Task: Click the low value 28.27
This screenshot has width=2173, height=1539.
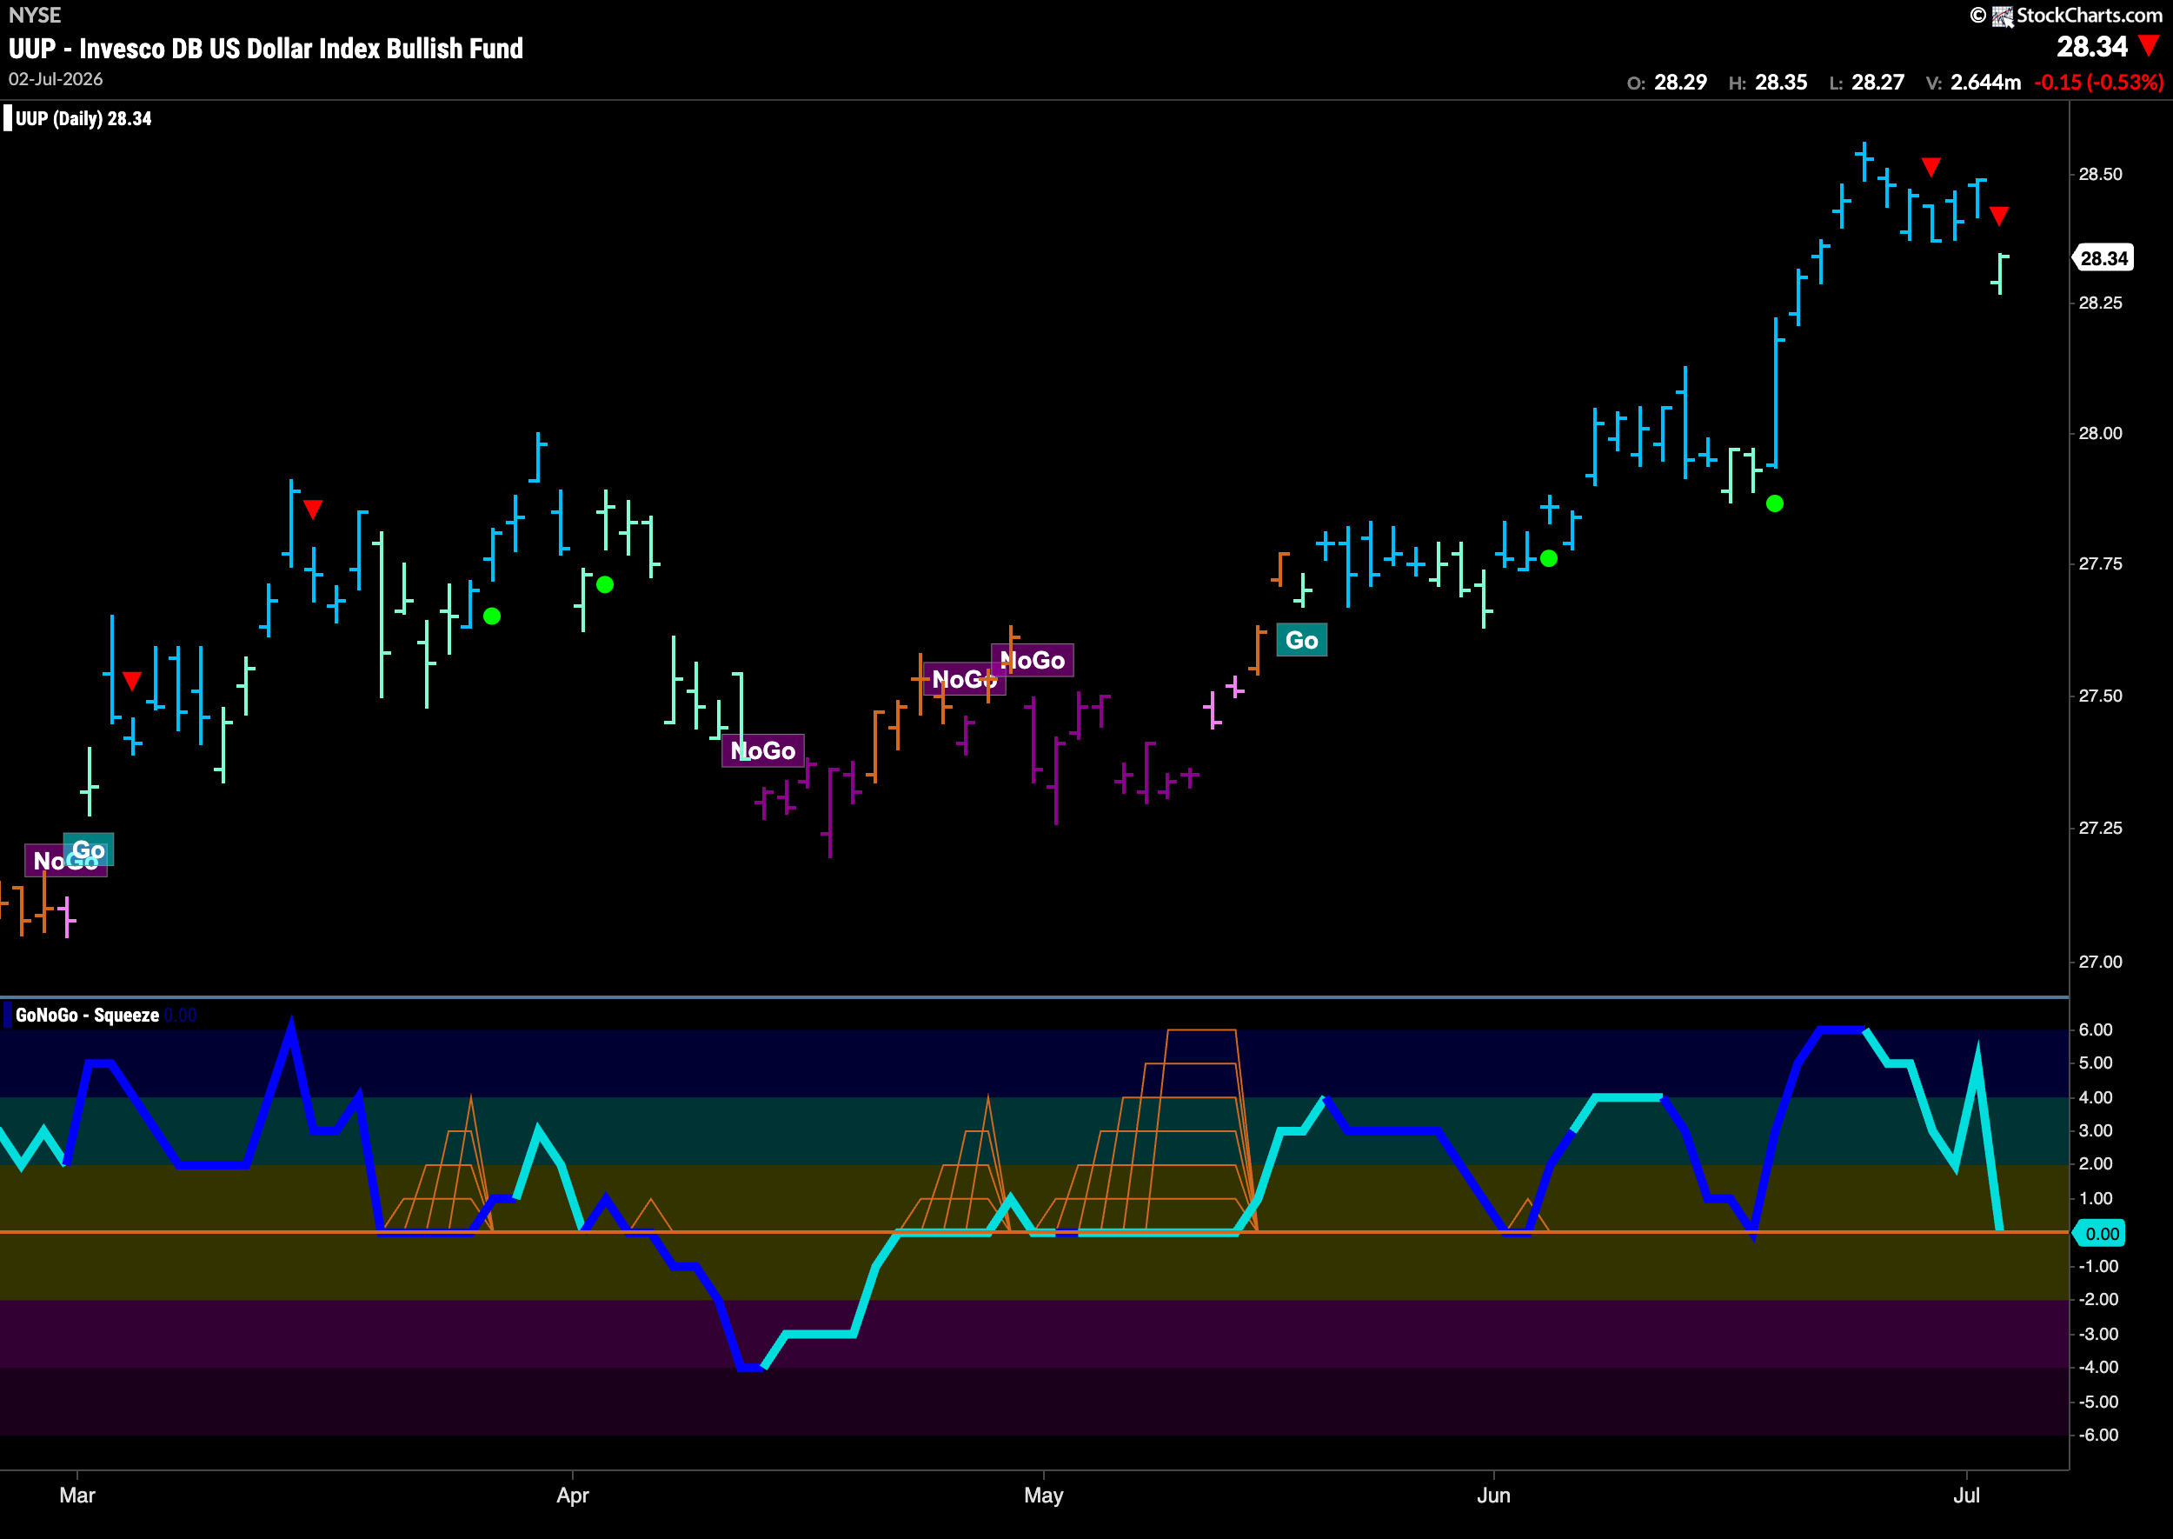Action: coord(1877,83)
